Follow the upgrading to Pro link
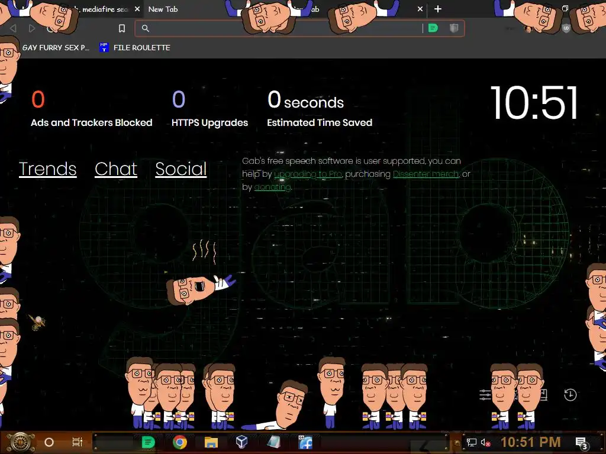The width and height of the screenshot is (606, 454). click(x=308, y=174)
